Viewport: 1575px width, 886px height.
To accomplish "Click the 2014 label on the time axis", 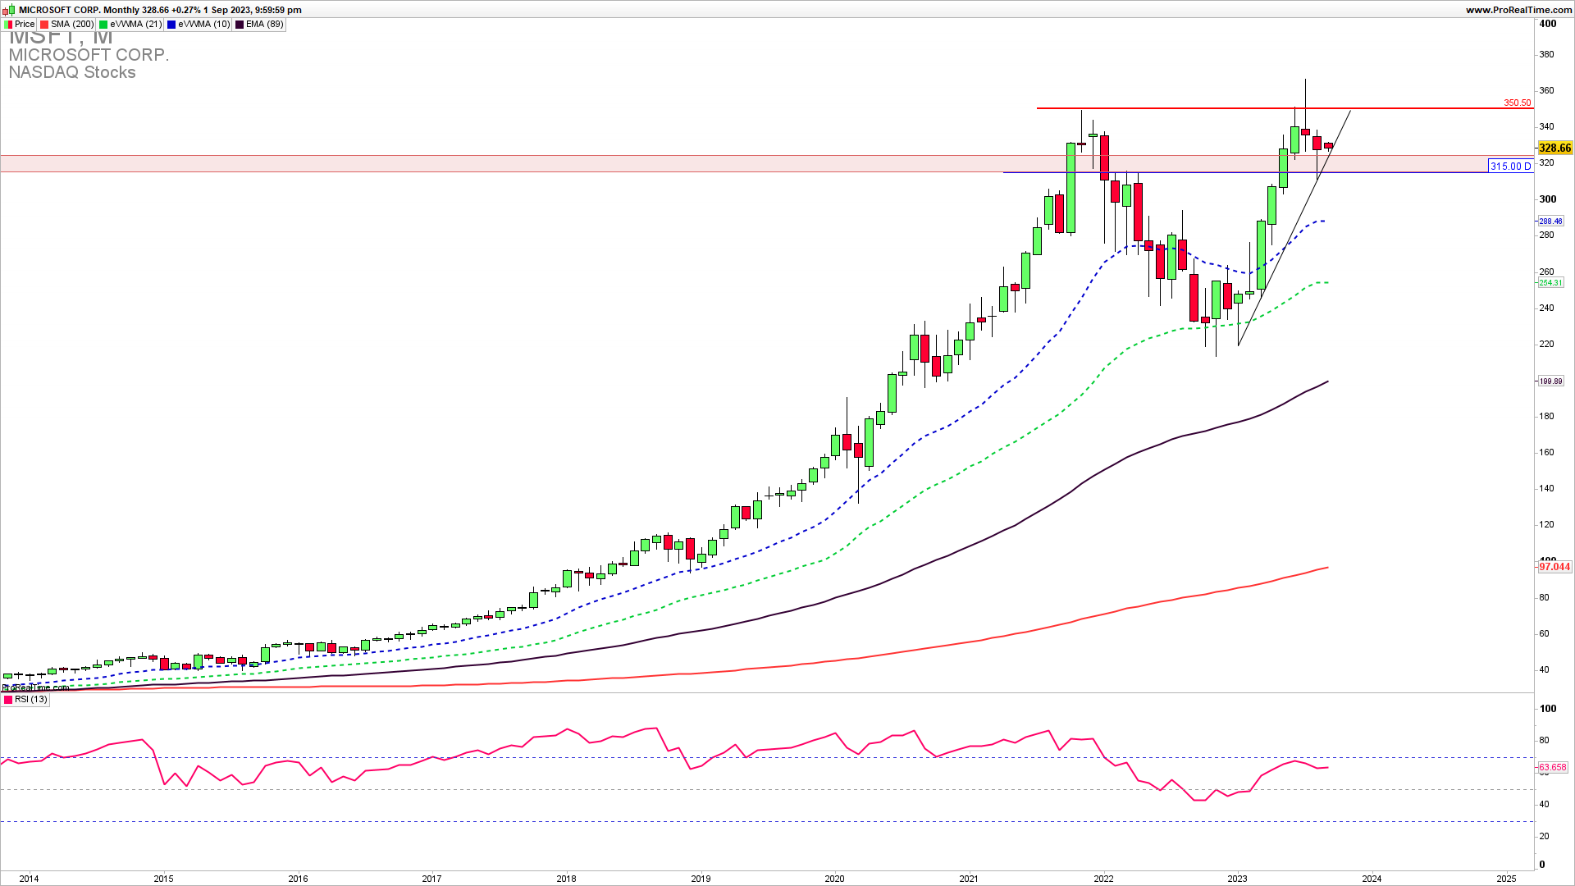I will coord(29,879).
